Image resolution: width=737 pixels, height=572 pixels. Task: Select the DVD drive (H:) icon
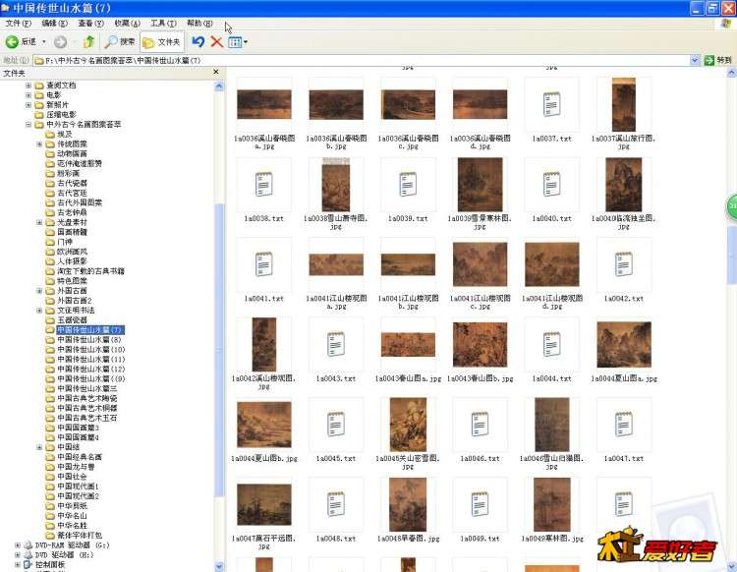(28, 555)
